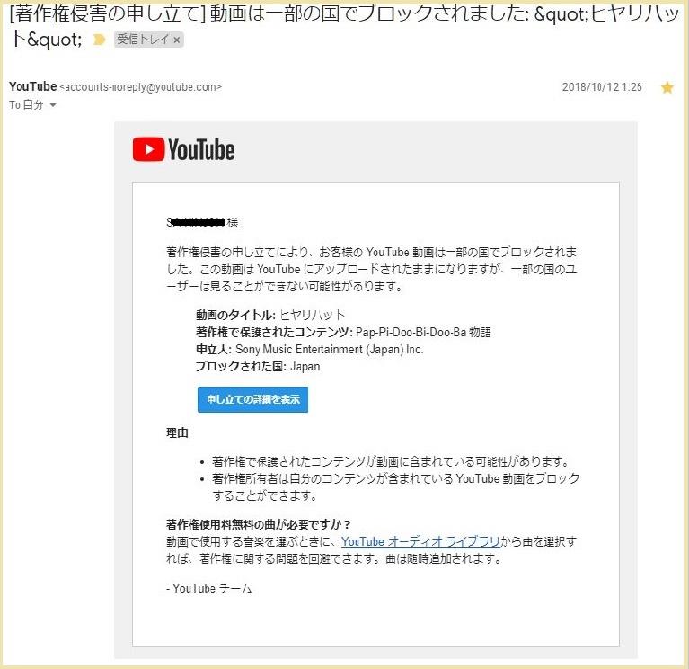
Task: Click the email date 2018/10/12 1:25
Action: tap(602, 86)
